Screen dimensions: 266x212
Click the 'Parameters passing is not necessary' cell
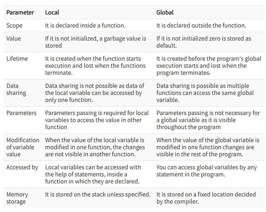tap(208, 120)
